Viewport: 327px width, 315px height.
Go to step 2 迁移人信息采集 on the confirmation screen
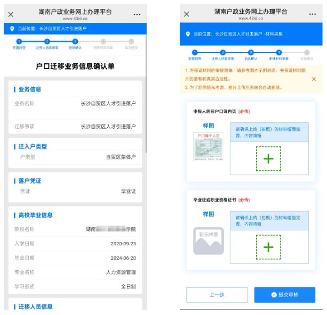pyautogui.click(x=47, y=42)
